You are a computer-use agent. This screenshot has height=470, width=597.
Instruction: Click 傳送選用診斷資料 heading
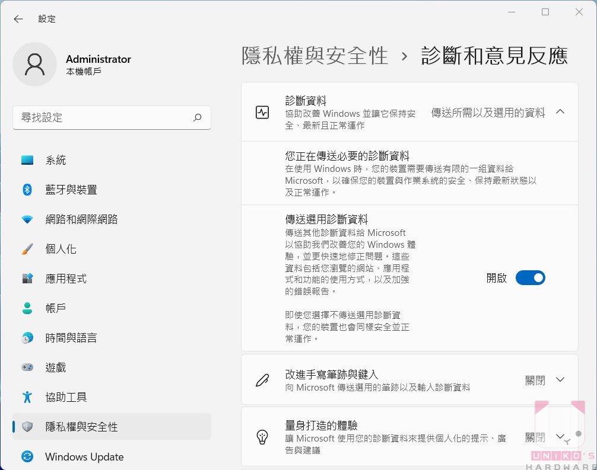[326, 219]
